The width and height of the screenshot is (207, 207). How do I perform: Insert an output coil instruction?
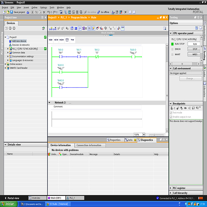[x=62, y=40]
